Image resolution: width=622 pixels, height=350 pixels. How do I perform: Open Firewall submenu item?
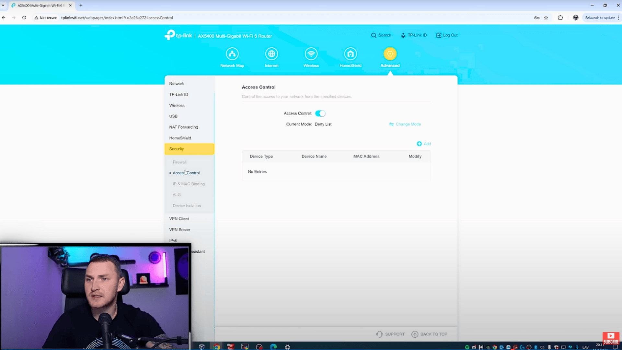coord(179,162)
